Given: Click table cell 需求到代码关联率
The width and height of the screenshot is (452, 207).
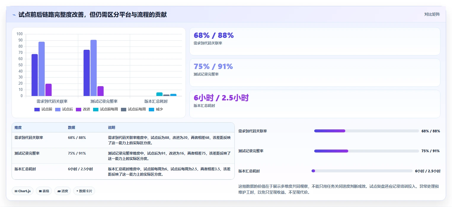Looking at the screenshot, I should [29, 138].
